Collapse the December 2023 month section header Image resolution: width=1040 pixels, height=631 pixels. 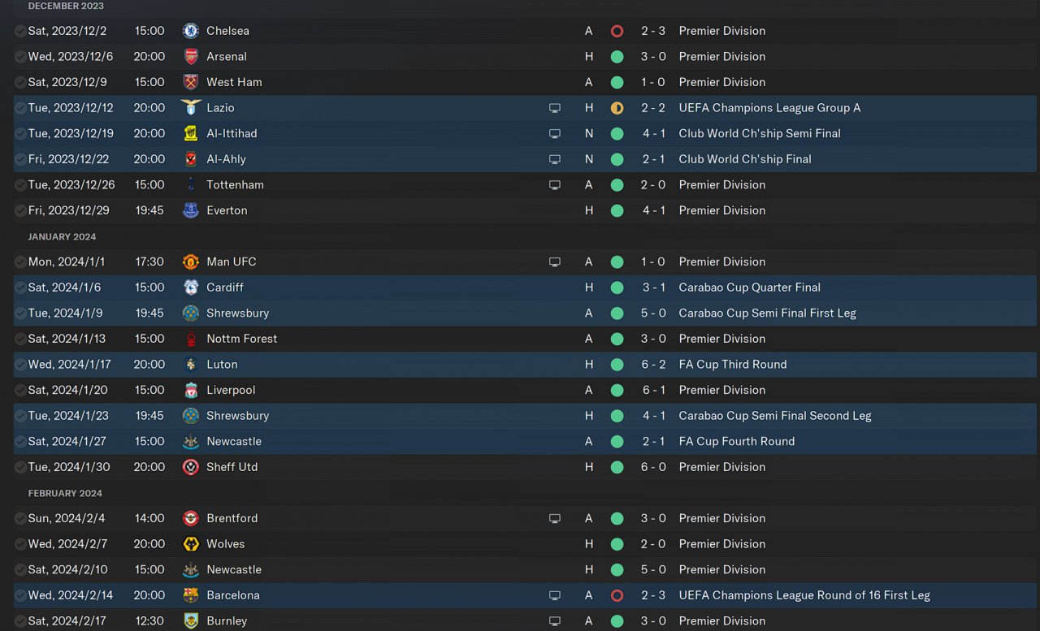pos(66,6)
